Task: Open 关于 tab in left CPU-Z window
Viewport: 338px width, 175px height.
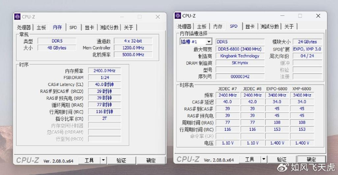Action: [x=128, y=27]
